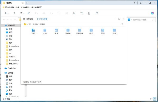
Task: Open the Pictures folder in sidebar
Action: coord(11,57)
